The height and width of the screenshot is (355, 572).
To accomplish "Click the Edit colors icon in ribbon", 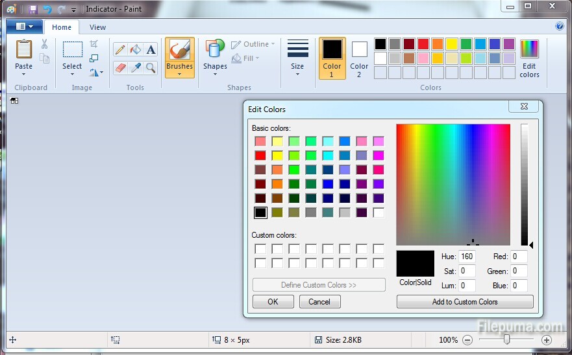I will [529, 58].
